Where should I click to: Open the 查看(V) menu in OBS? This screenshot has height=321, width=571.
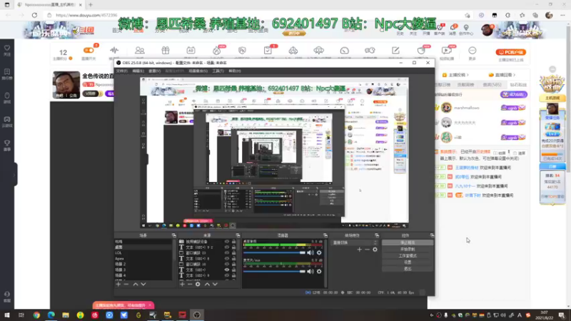pyautogui.click(x=154, y=71)
